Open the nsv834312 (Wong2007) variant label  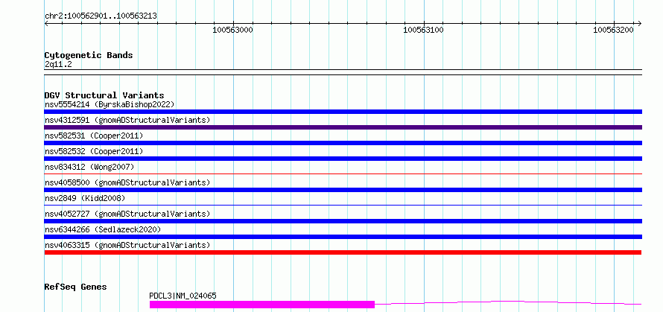tap(89, 167)
